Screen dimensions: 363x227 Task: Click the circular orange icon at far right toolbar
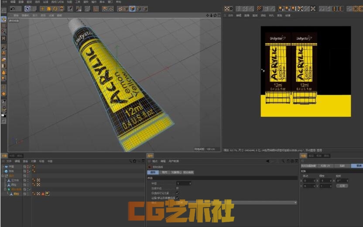[356, 9]
